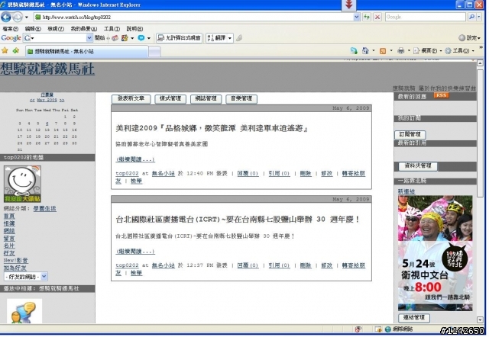Click the blue chat bubble toolbar icon
This screenshot has height=337, width=489.
point(141,38)
